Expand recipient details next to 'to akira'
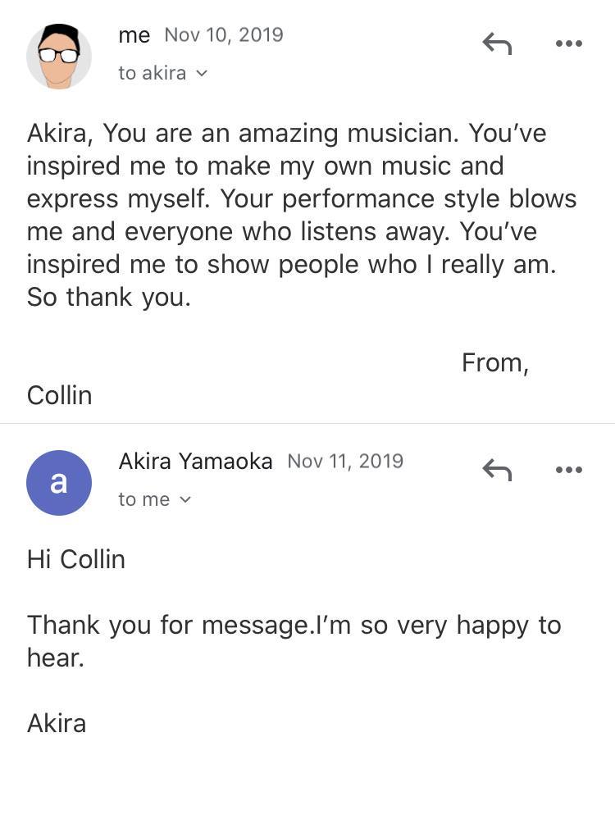615x833 pixels. (202, 73)
